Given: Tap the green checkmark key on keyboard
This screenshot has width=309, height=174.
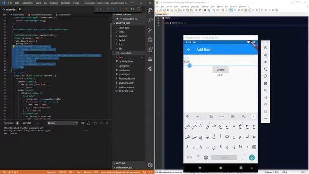Looking at the screenshot, I should (x=252, y=158).
